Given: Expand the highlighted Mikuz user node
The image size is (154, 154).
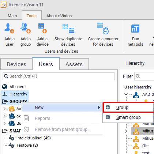Looking at the screenshot, I should pos(126,131).
